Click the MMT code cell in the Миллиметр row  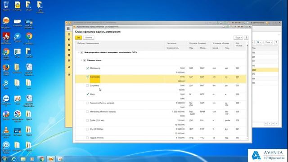pyautogui.click(x=202, y=68)
